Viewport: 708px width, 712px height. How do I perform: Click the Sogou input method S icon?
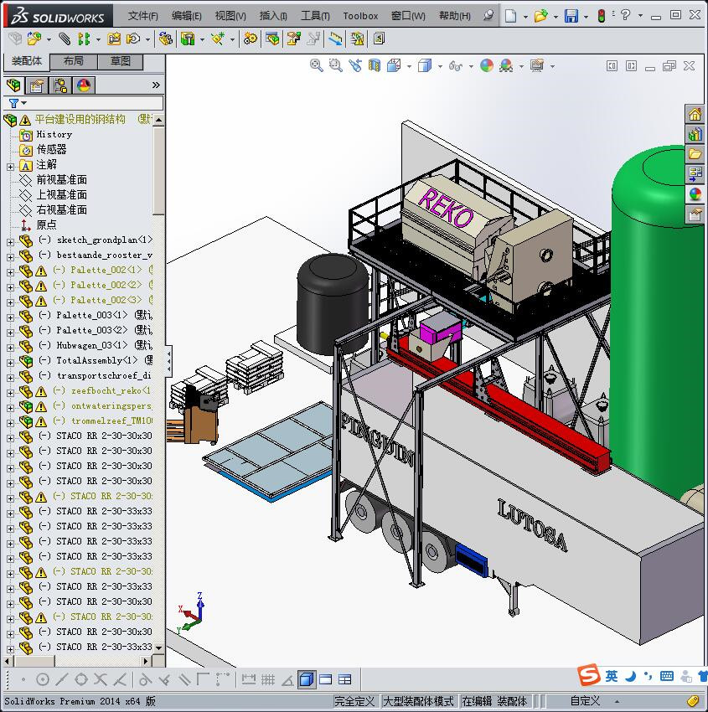click(589, 675)
